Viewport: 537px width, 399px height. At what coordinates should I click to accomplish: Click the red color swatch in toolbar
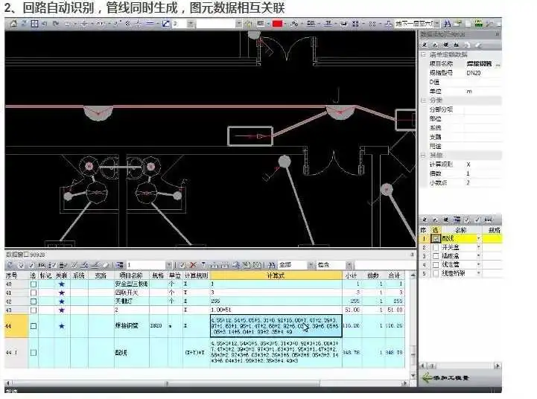tap(277, 24)
